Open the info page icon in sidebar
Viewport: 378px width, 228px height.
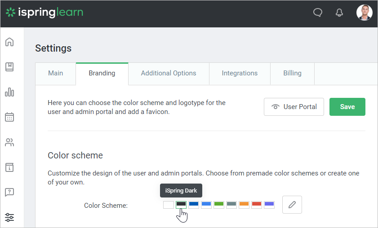(x=9, y=167)
